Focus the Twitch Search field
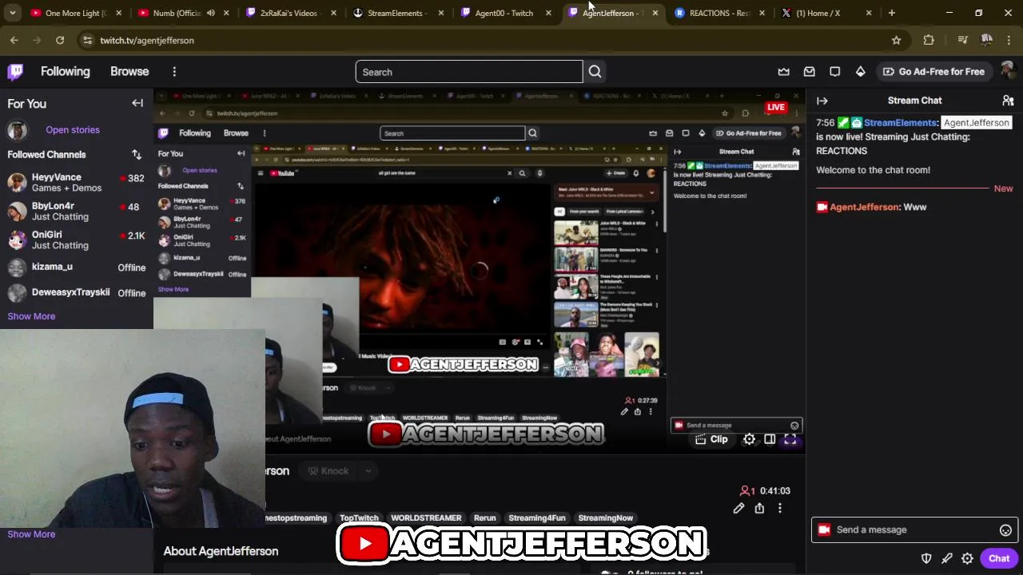The image size is (1023, 575). coord(469,72)
